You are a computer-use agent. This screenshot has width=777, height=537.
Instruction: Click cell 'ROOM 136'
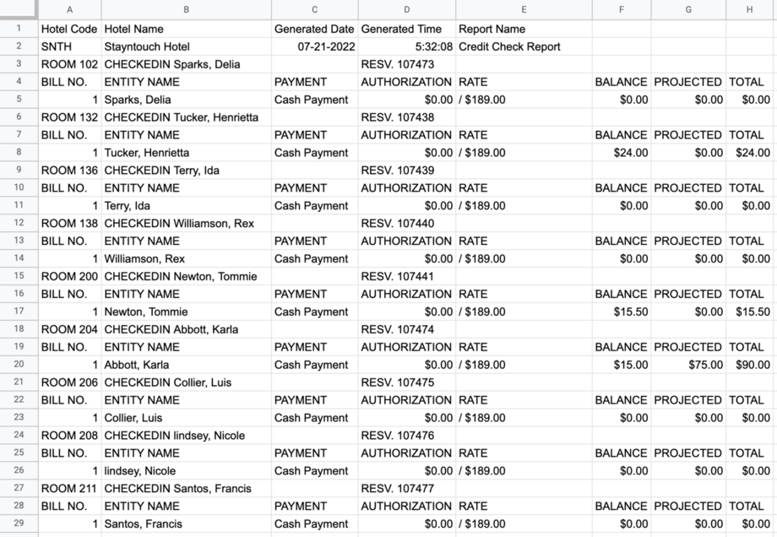(70, 171)
